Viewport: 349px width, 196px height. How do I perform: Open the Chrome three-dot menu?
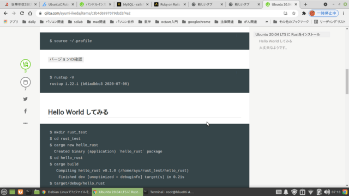click(x=344, y=13)
